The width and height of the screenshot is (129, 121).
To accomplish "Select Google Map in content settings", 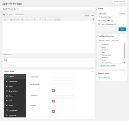I will pyautogui.click(x=15, y=110).
